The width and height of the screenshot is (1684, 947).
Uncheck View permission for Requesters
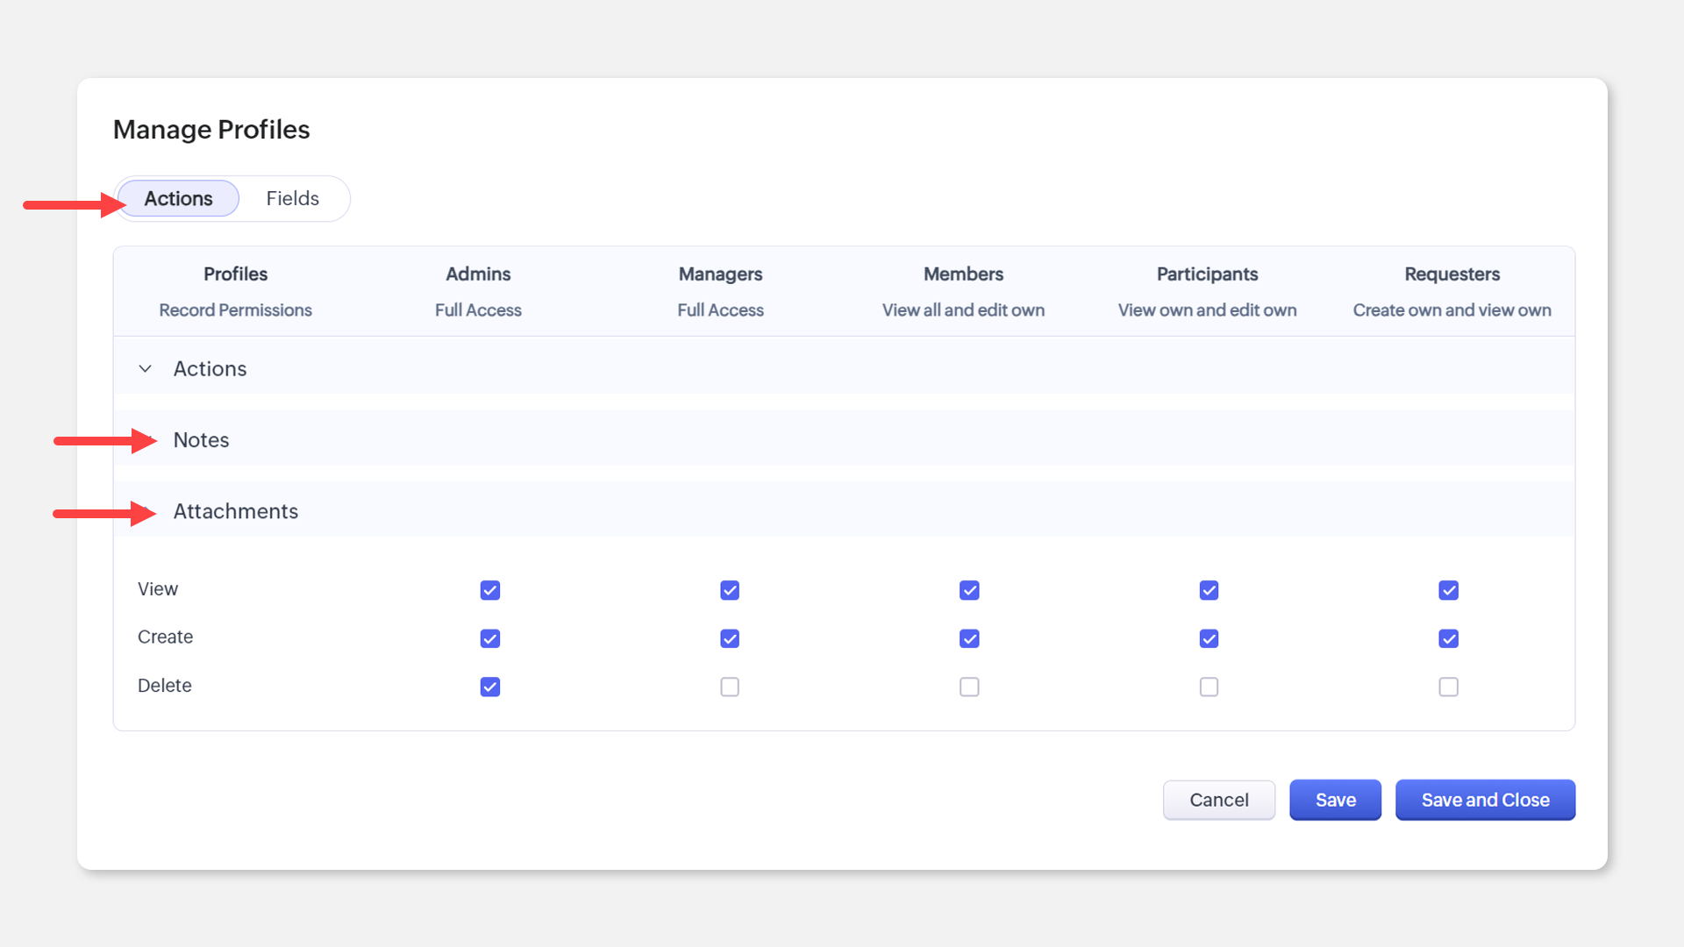coord(1448,590)
